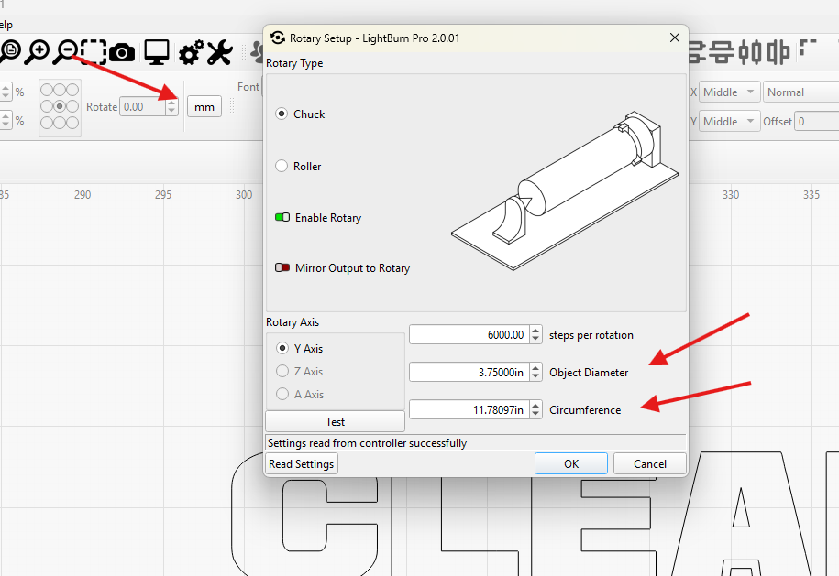Click the Object Diameter input field
This screenshot has width=839, height=576.
click(469, 373)
